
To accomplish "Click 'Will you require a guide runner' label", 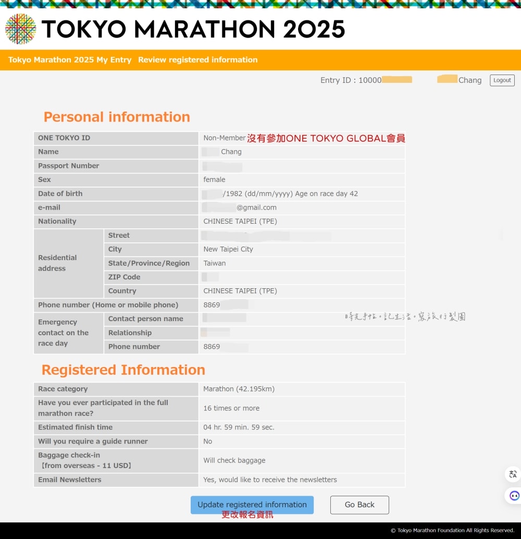I will [x=93, y=442].
